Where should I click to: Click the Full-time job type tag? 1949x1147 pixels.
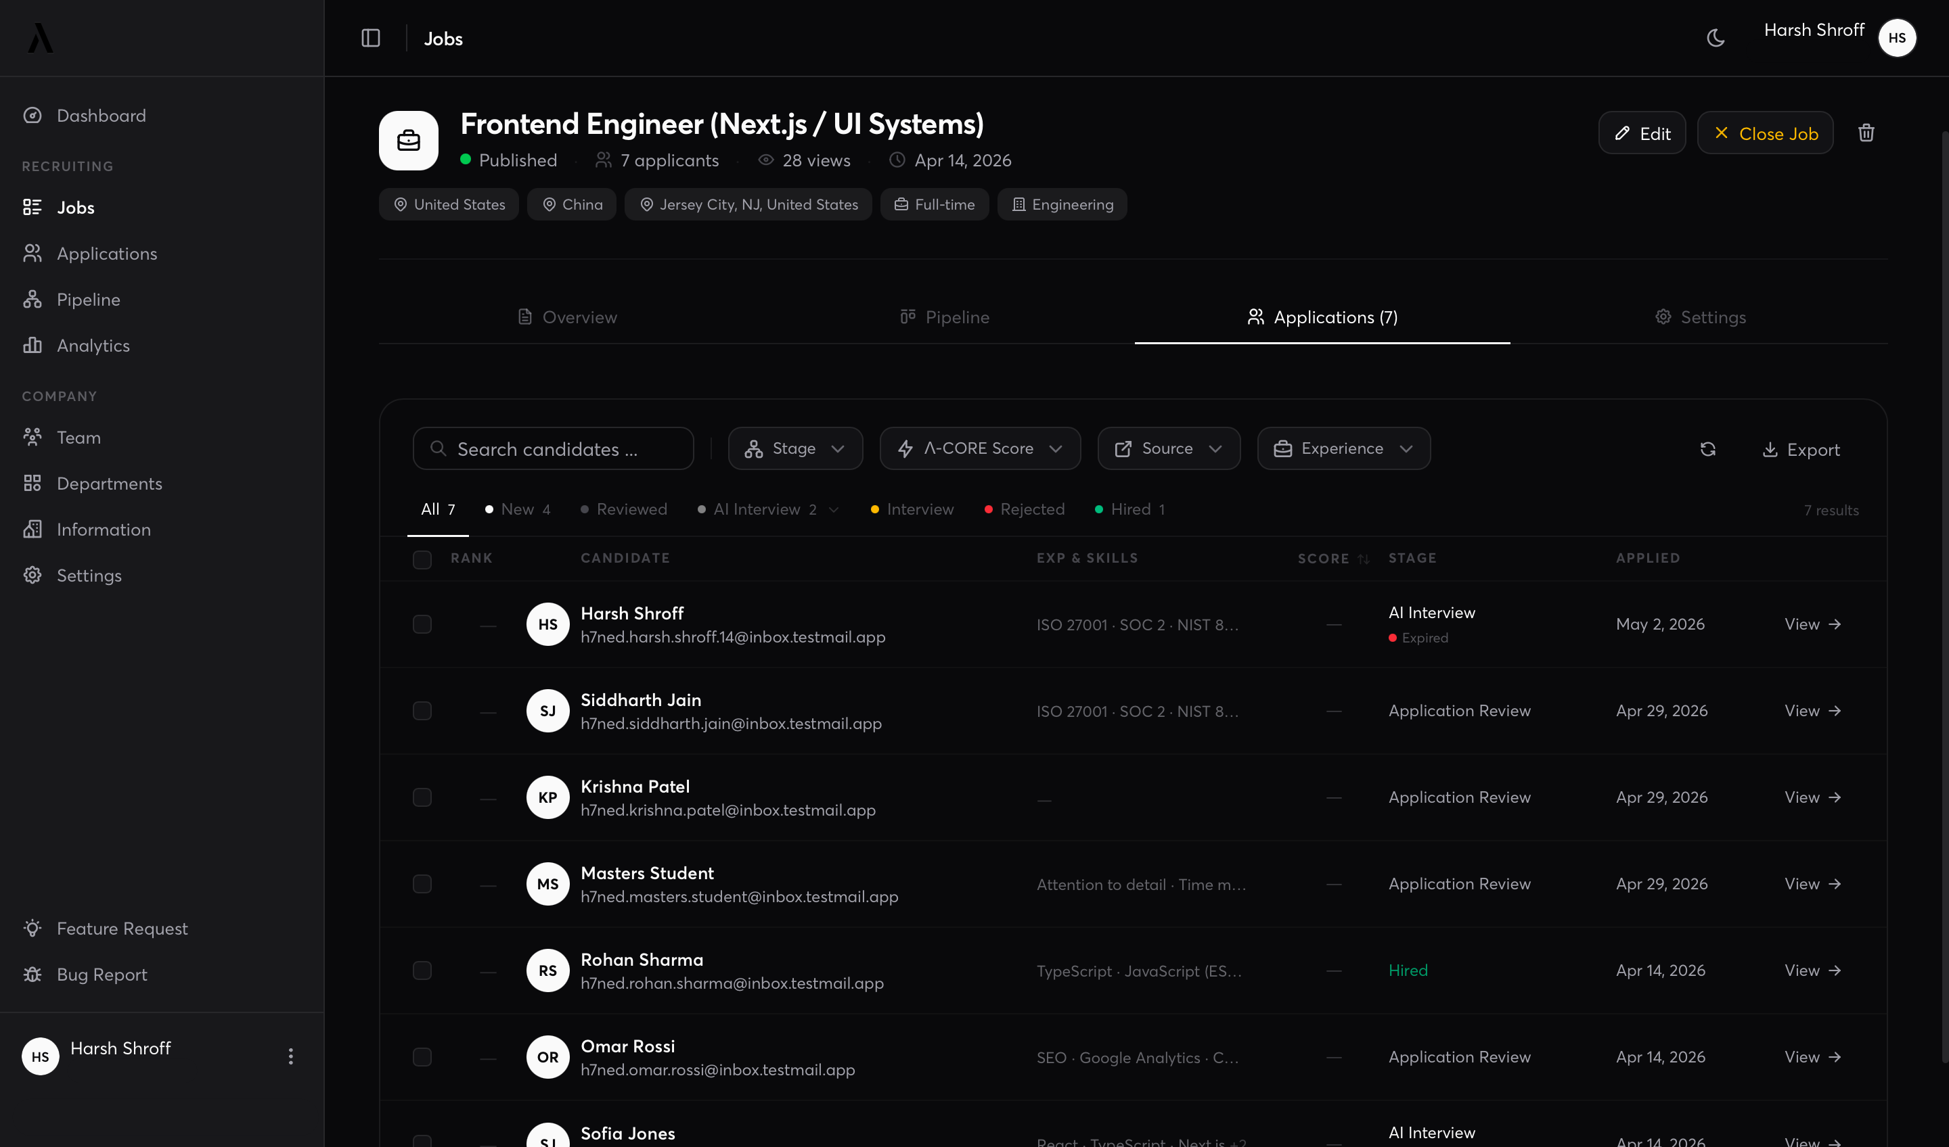tap(935, 204)
